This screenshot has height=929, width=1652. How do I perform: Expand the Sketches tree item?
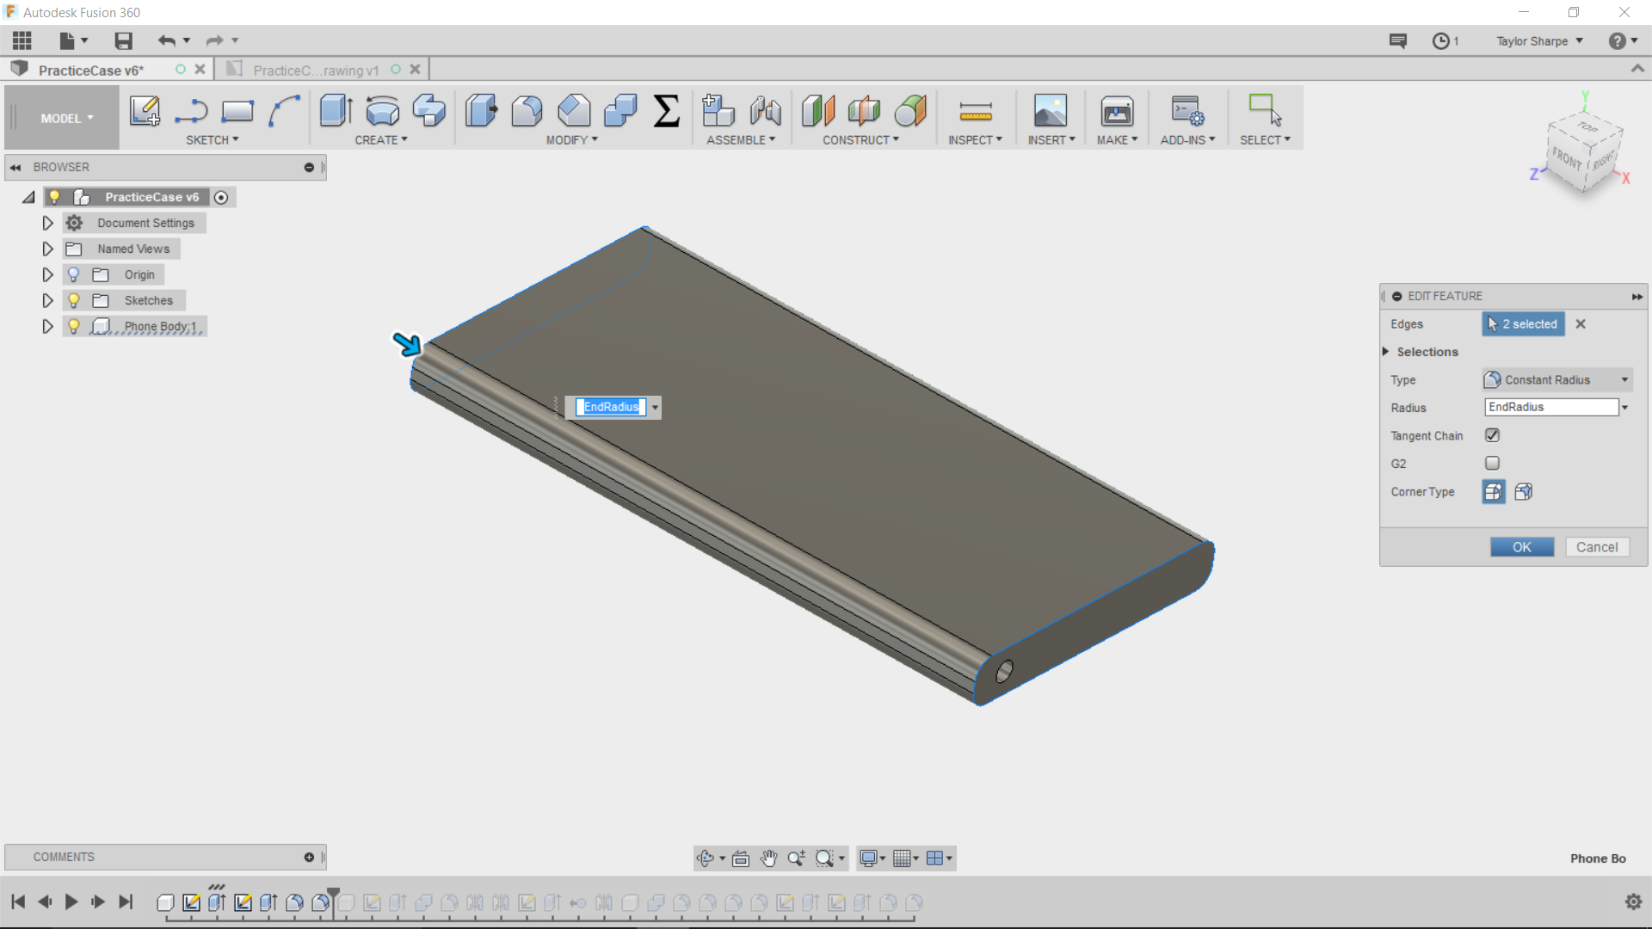47,299
